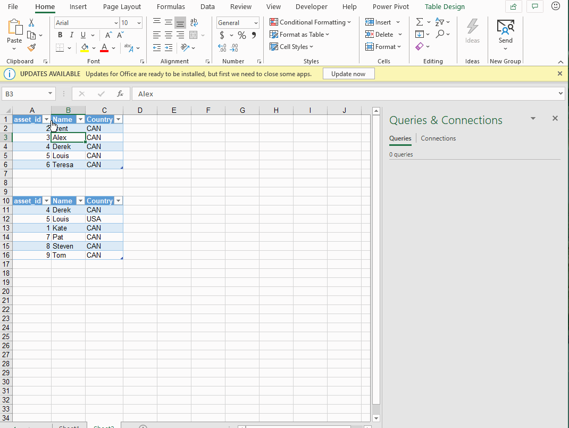The image size is (569, 428).
Task: Click the Update now button
Action: click(x=348, y=74)
